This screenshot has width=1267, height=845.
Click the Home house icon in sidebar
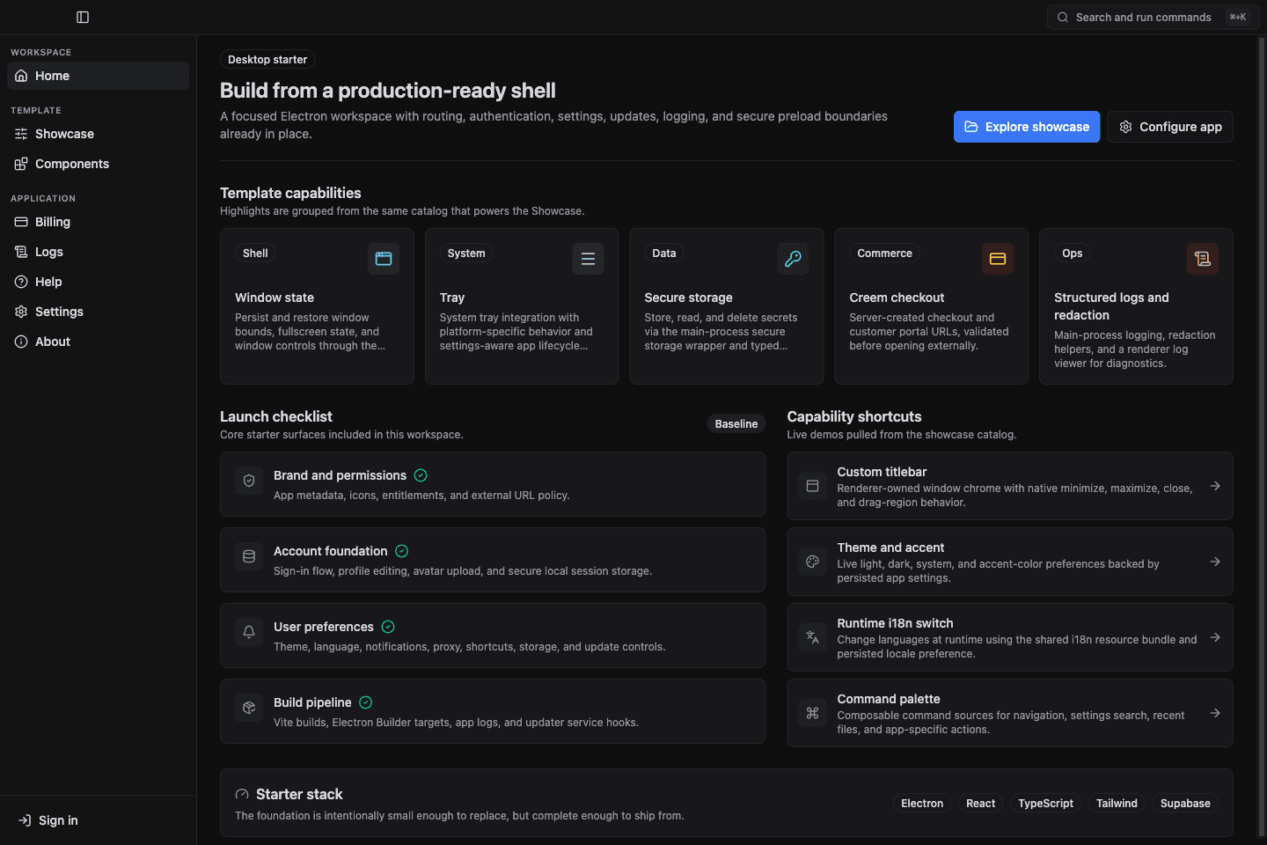pyautogui.click(x=21, y=76)
